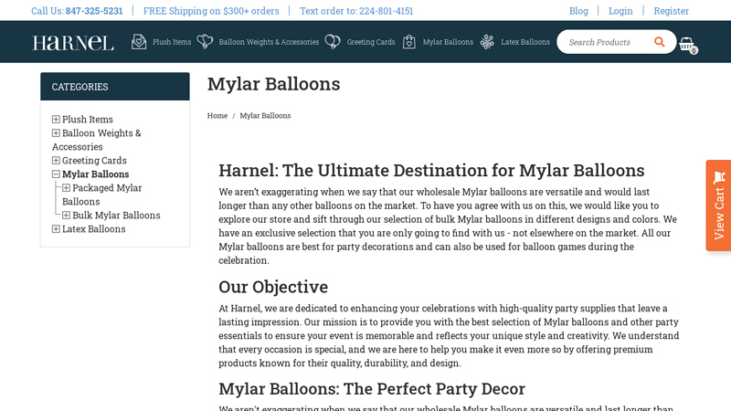The height and width of the screenshot is (411, 731).
Task: Select Packaged Mylar Balloons sidebar label
Action: 102,195
